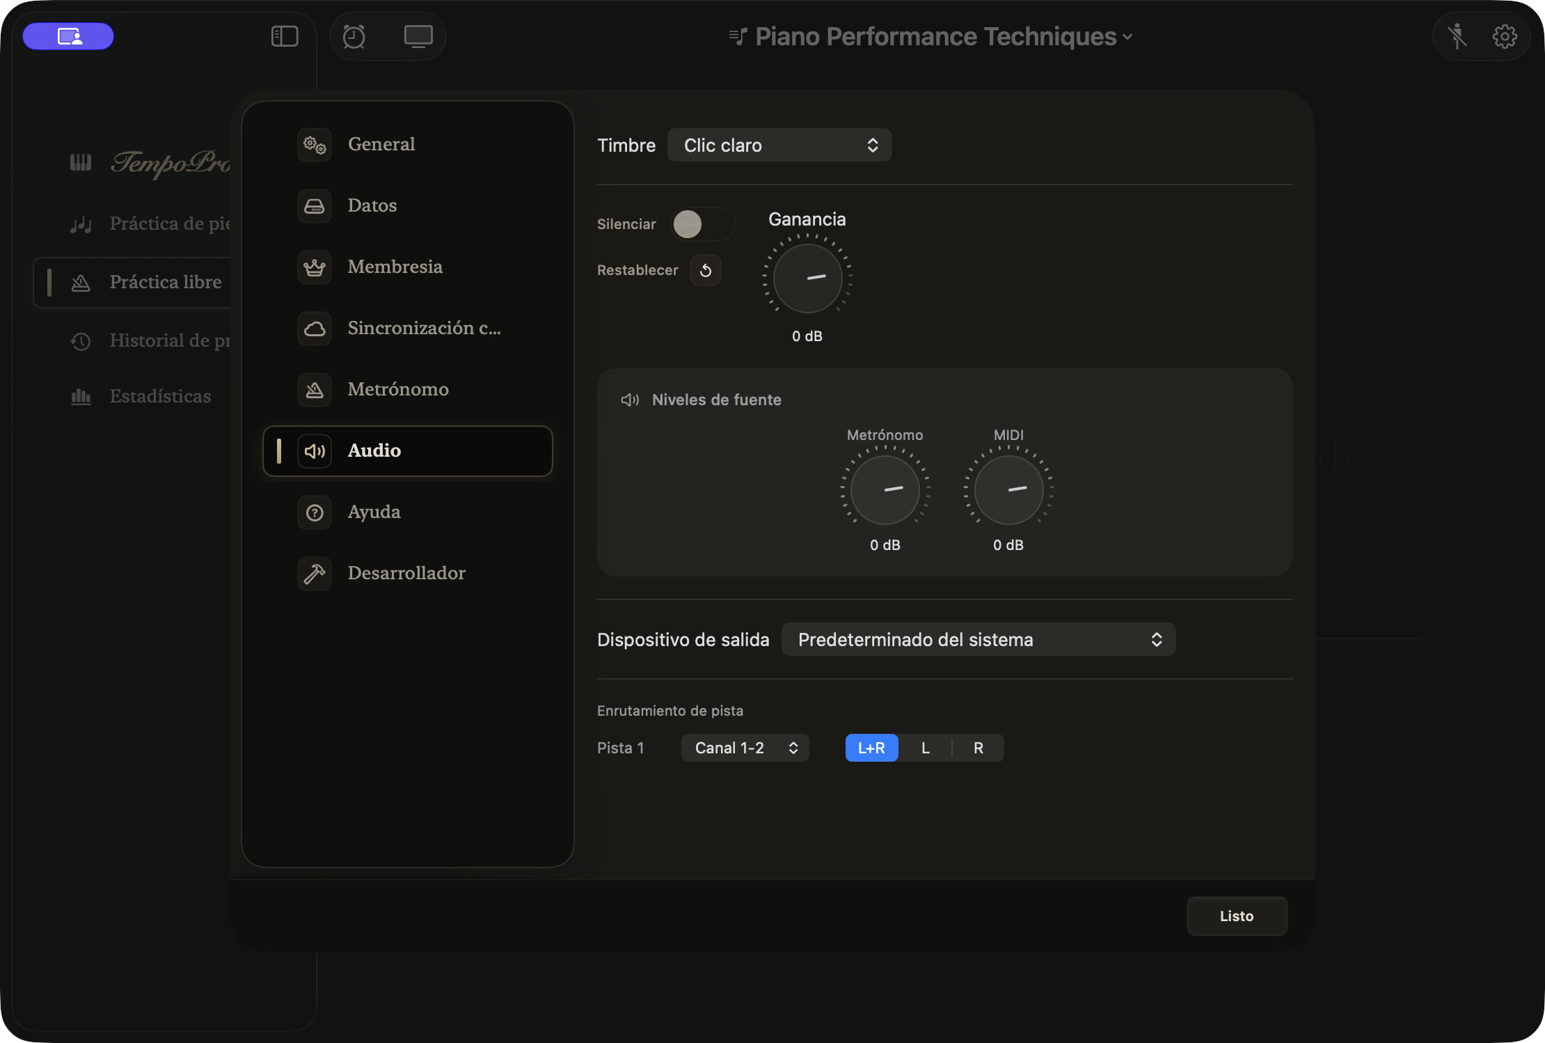Open the Canal 1-2 dropdown for Pista 1
This screenshot has width=1545, height=1043.
point(745,748)
